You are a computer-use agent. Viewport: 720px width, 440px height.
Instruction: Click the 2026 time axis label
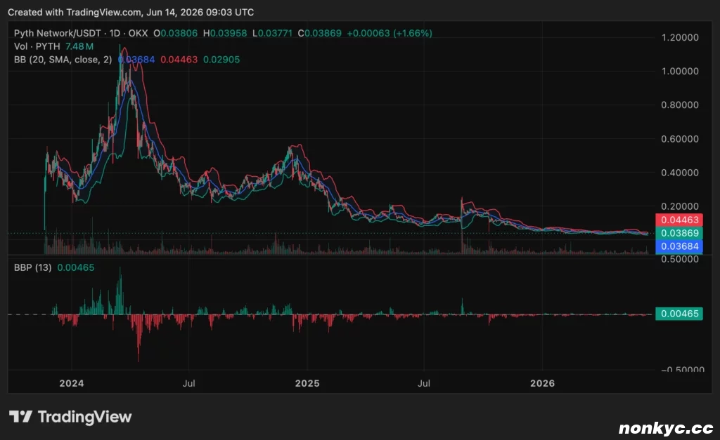coord(542,383)
